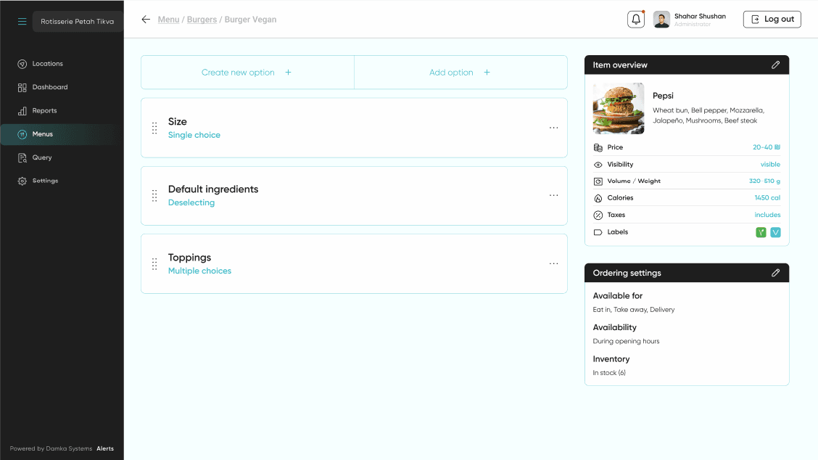Click the Alerts link in footer
This screenshot has height=460, width=818.
click(105, 448)
